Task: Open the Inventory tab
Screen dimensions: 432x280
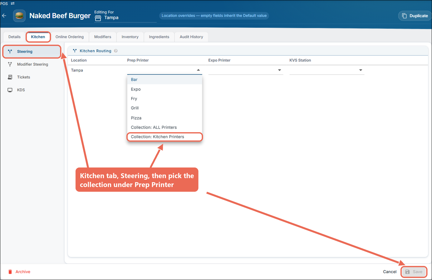Action: [130, 37]
